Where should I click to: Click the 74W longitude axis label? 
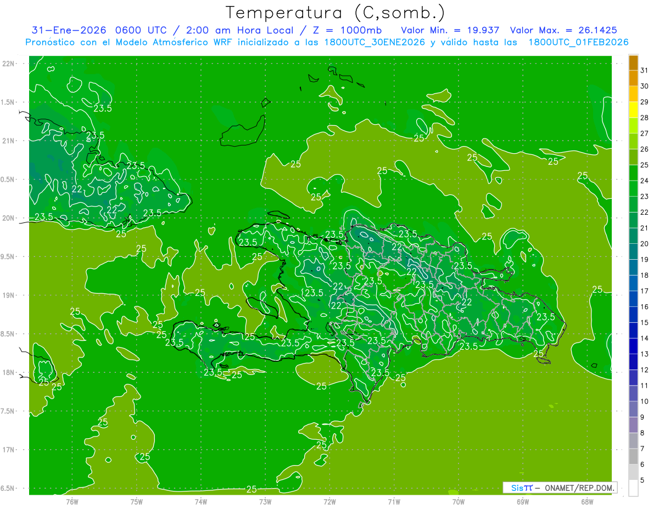[201, 501]
